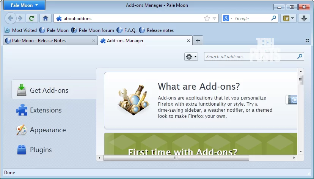
Task: Click the paint palette Appearance icon
Action: pyautogui.click(x=22, y=130)
